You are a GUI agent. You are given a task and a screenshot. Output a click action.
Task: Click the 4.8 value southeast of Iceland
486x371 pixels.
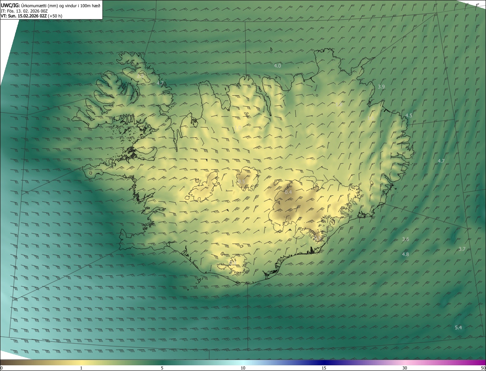[406, 254]
